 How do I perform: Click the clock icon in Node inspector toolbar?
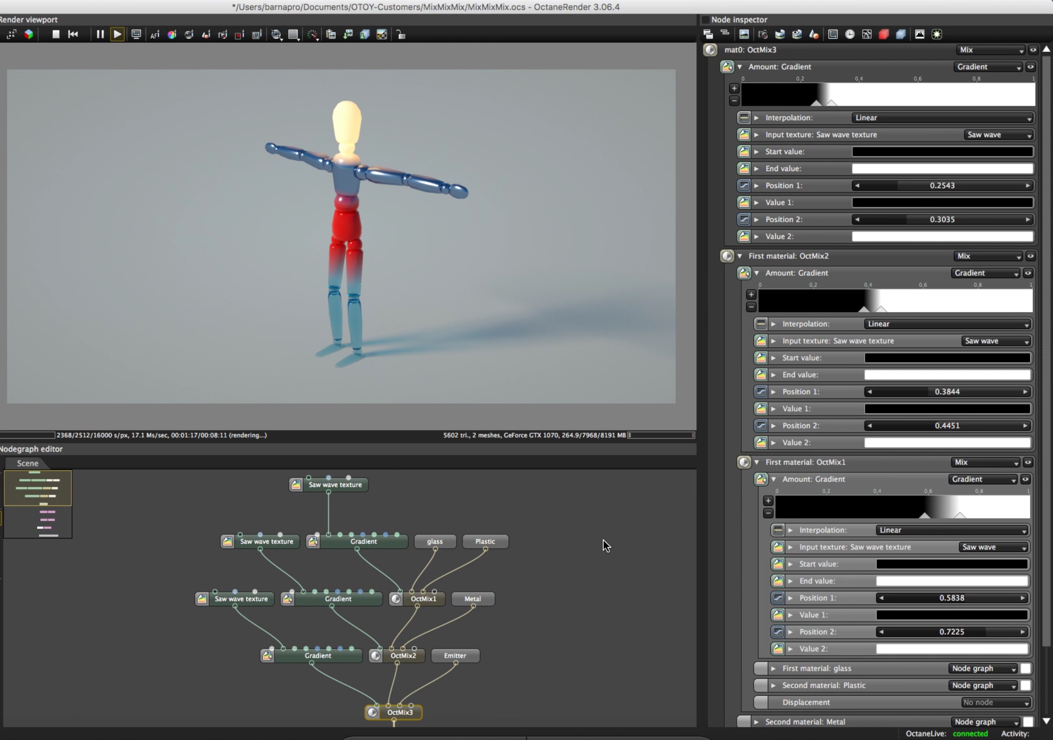[850, 34]
